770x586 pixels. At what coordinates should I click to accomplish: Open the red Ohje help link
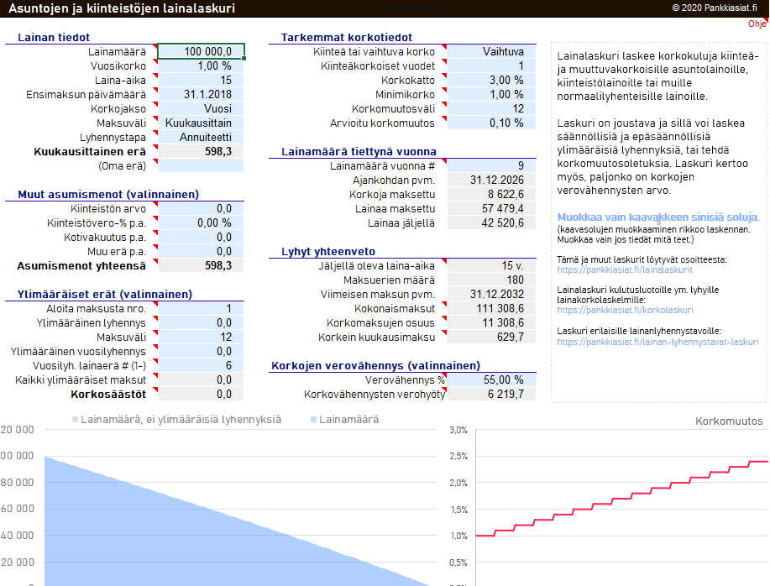pyautogui.click(x=757, y=24)
